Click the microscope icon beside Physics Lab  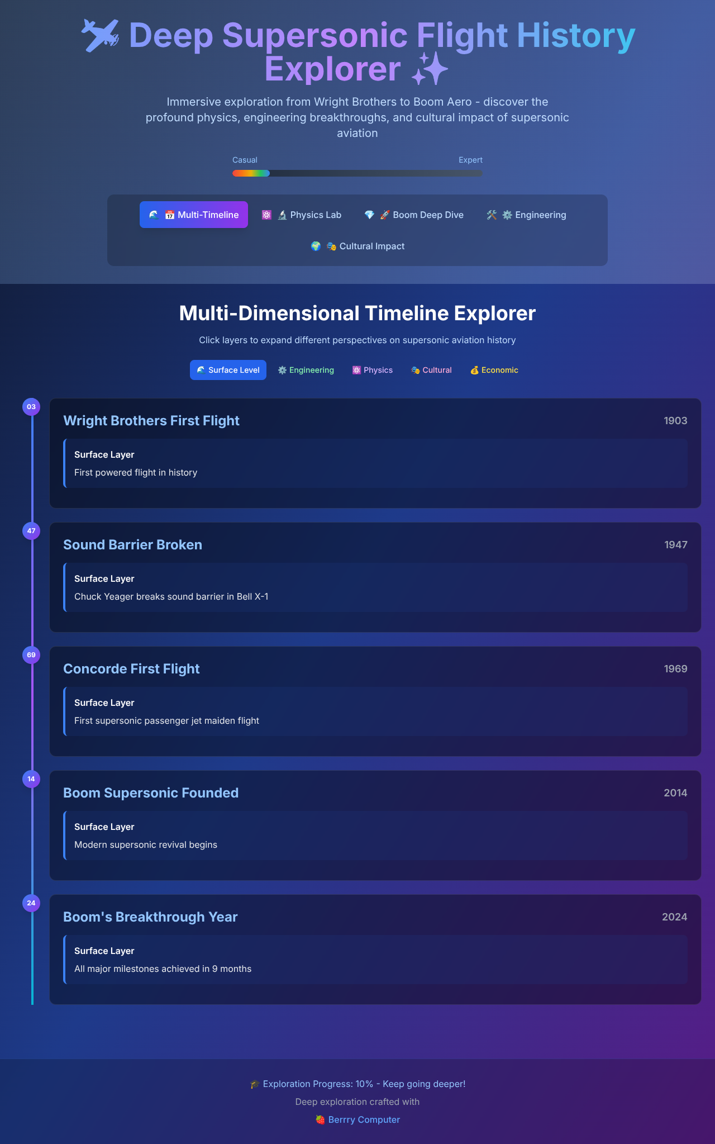pos(282,215)
